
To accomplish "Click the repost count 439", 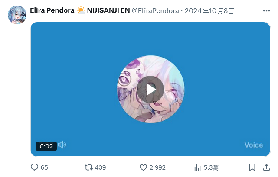I will (x=101, y=167).
